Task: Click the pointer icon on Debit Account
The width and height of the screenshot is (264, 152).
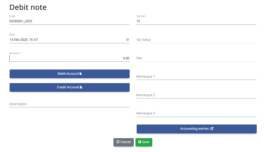Action: pyautogui.click(x=81, y=74)
